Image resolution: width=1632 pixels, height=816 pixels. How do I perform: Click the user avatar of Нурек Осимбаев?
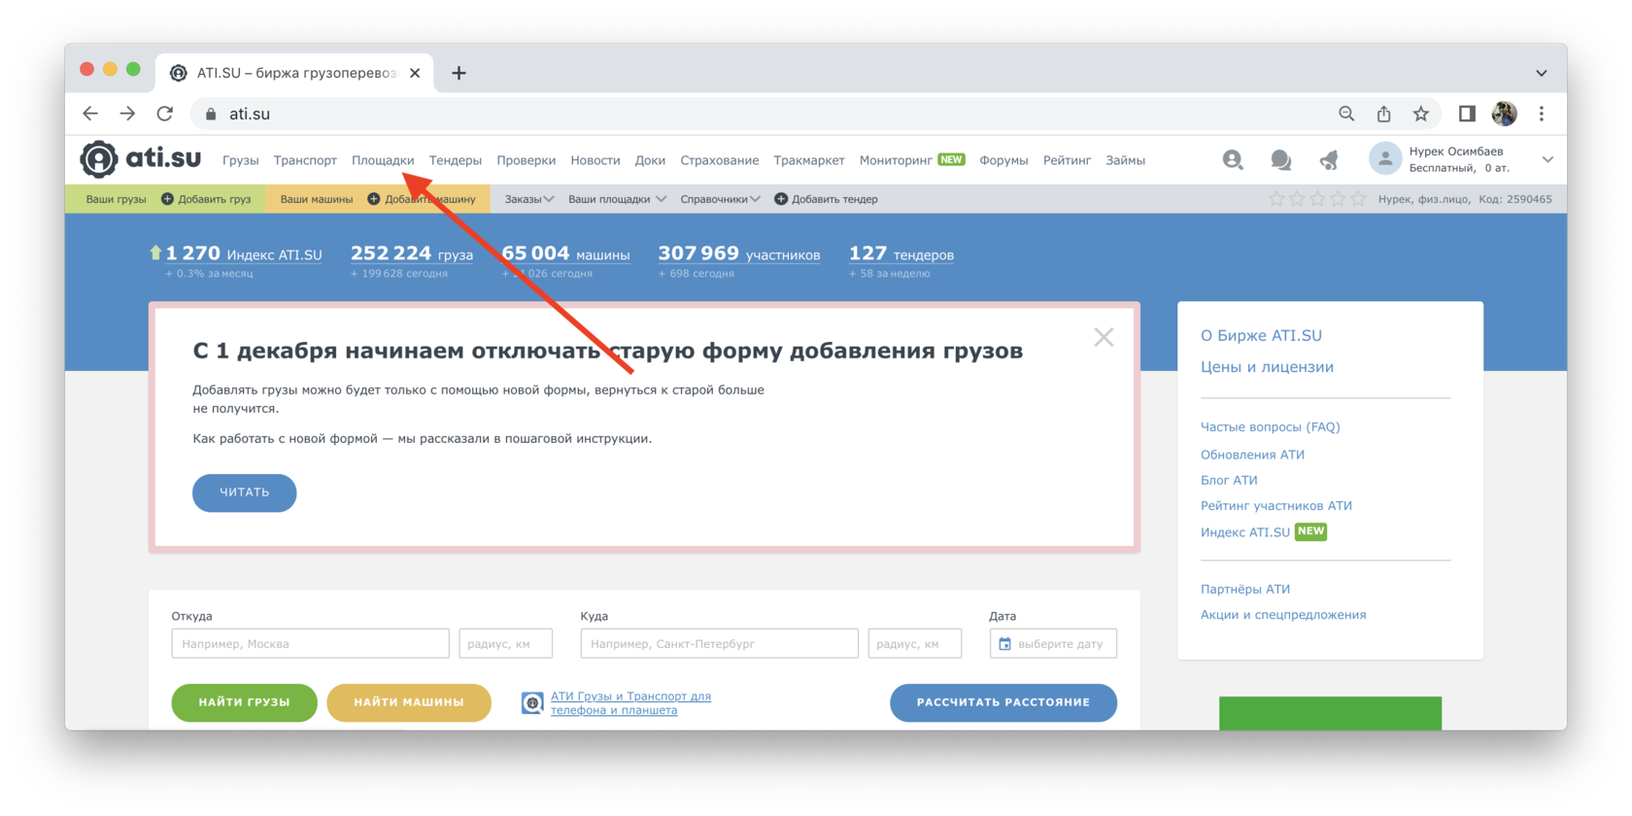tap(1385, 158)
